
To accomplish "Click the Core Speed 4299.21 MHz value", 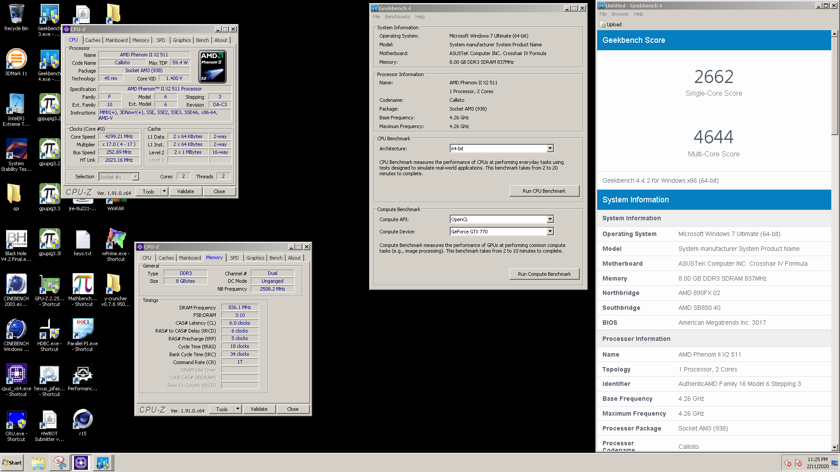I will point(119,136).
